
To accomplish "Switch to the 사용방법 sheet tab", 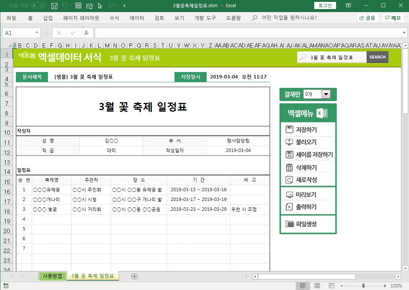I will (x=52, y=276).
